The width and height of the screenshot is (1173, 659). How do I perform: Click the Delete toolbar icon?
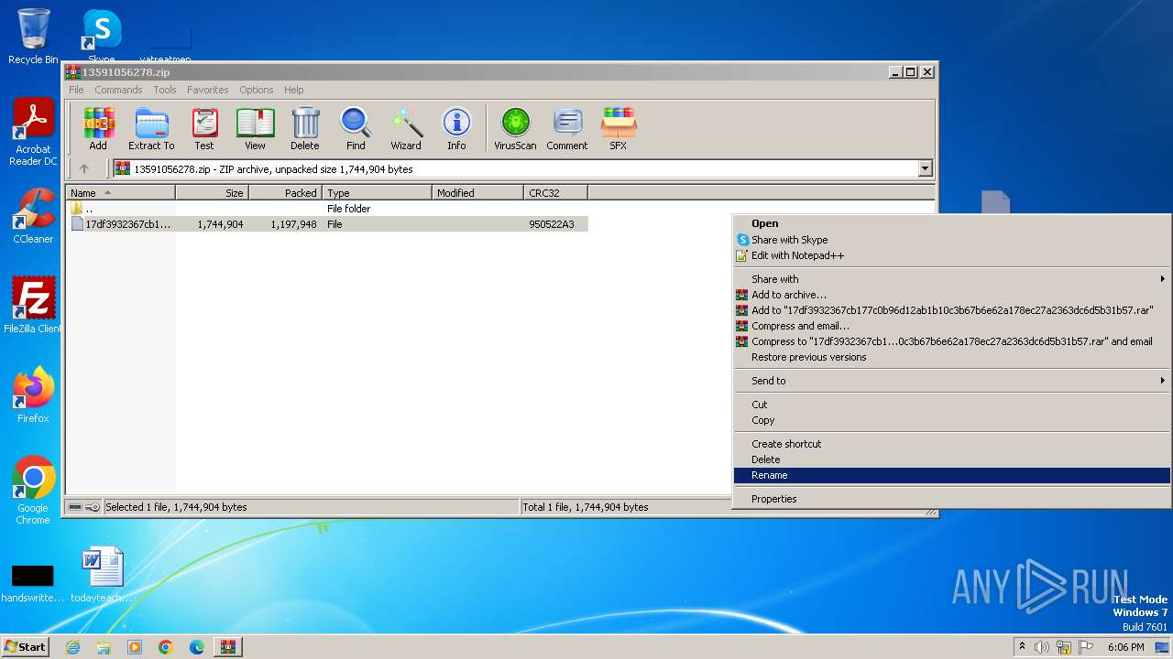pos(305,128)
